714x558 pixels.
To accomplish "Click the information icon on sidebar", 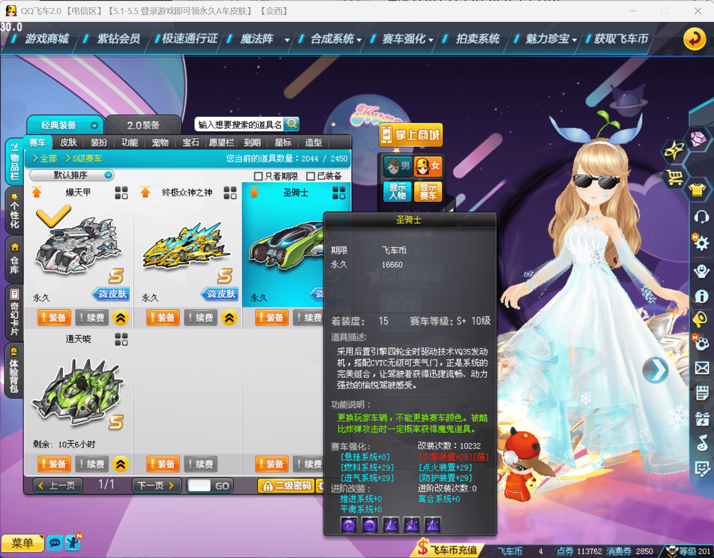I will coord(701,296).
